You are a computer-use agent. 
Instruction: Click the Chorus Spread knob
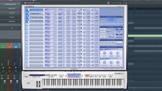(x=118, y=53)
